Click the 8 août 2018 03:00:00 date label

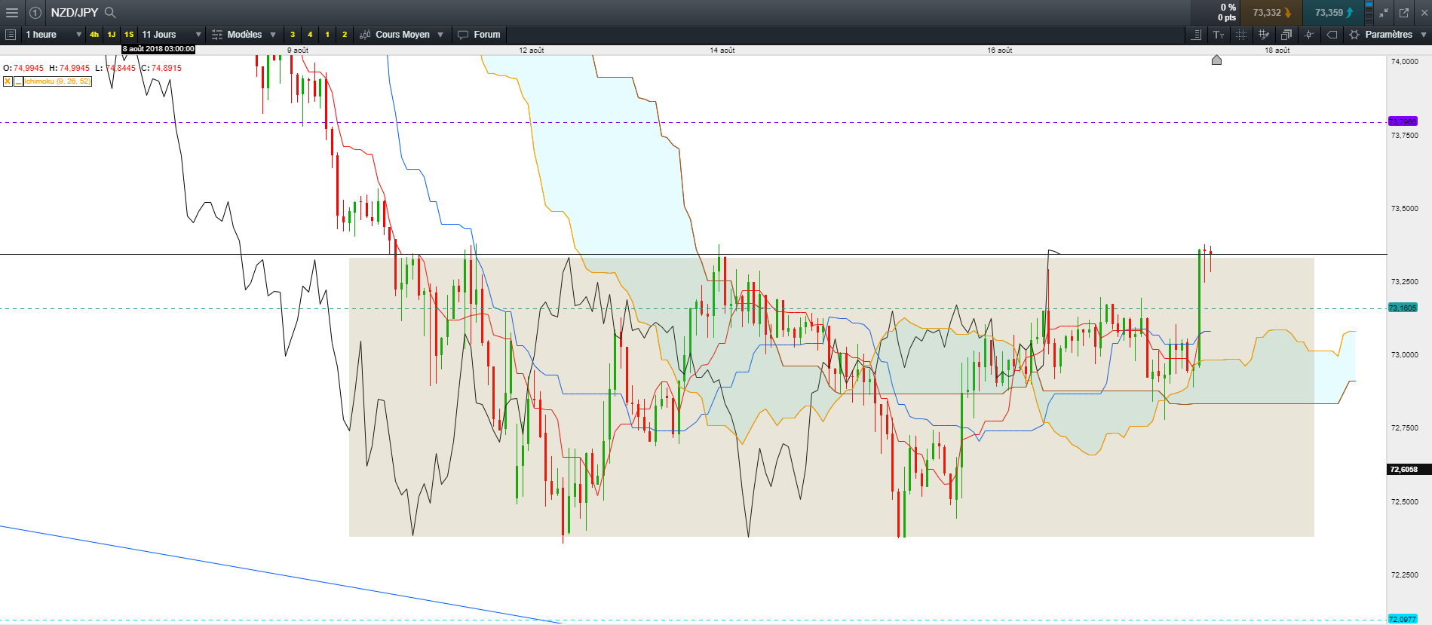click(158, 49)
